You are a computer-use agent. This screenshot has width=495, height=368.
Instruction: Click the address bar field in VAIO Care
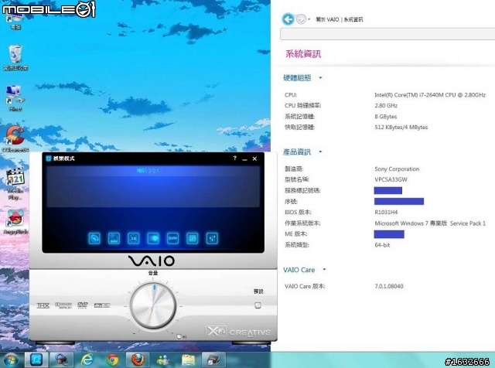[x=387, y=34]
